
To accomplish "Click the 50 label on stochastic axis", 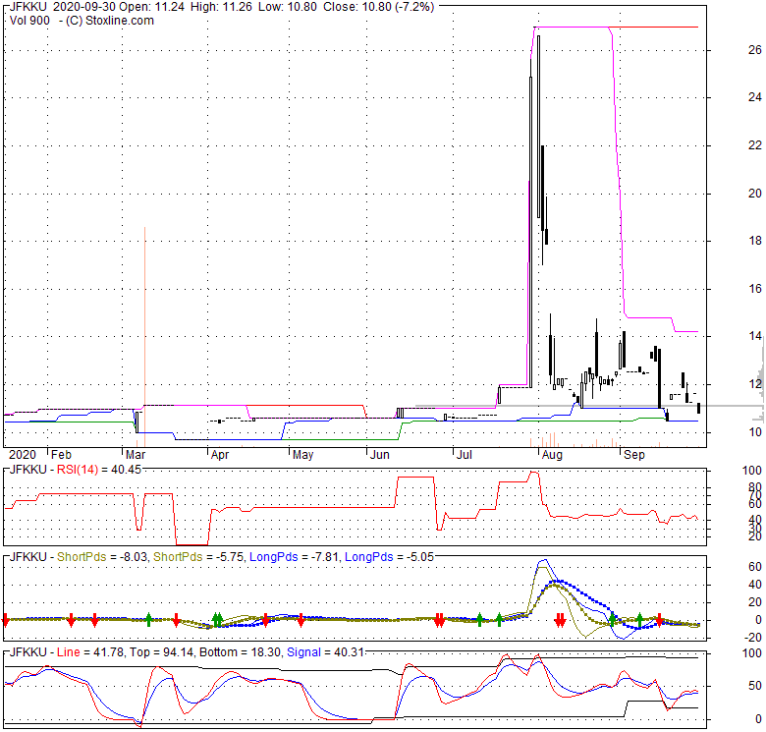I will coord(755,686).
